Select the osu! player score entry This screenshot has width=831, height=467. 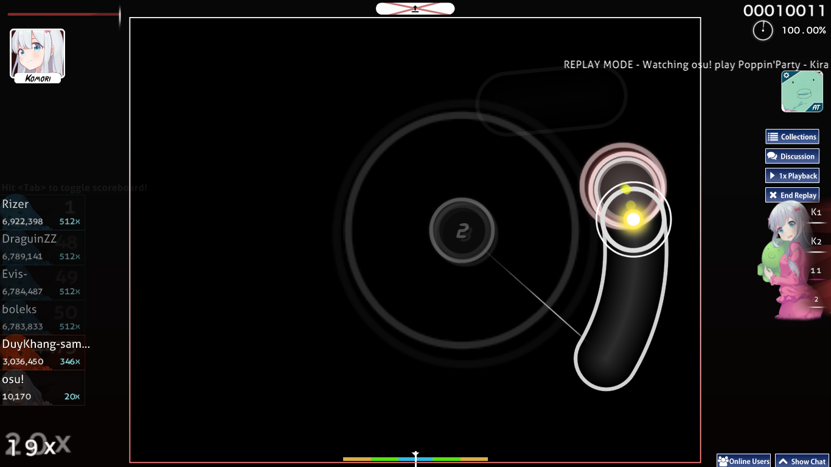(43, 388)
